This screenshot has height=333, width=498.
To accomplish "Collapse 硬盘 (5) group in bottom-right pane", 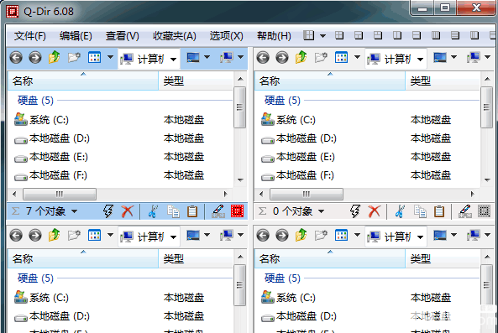I will [282, 278].
